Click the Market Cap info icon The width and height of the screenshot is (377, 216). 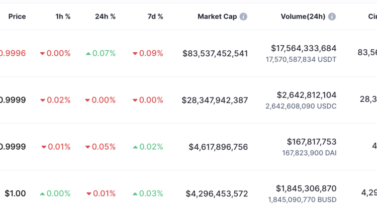(x=243, y=17)
